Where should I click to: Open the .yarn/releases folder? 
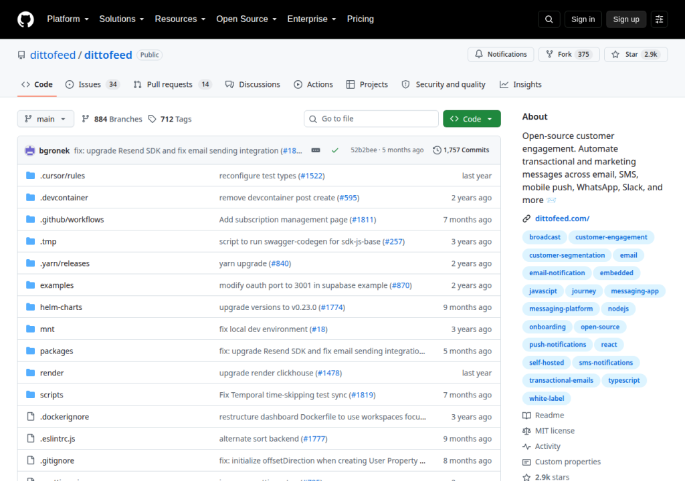coord(65,263)
